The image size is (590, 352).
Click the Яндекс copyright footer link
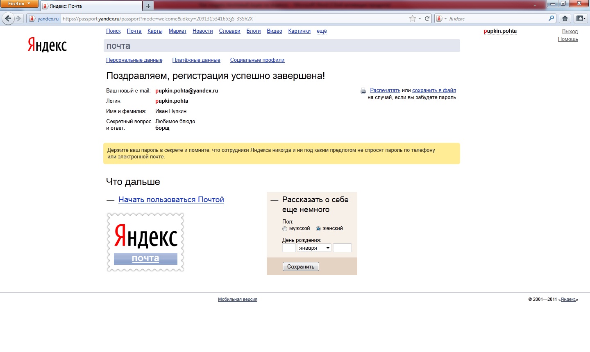point(569,300)
